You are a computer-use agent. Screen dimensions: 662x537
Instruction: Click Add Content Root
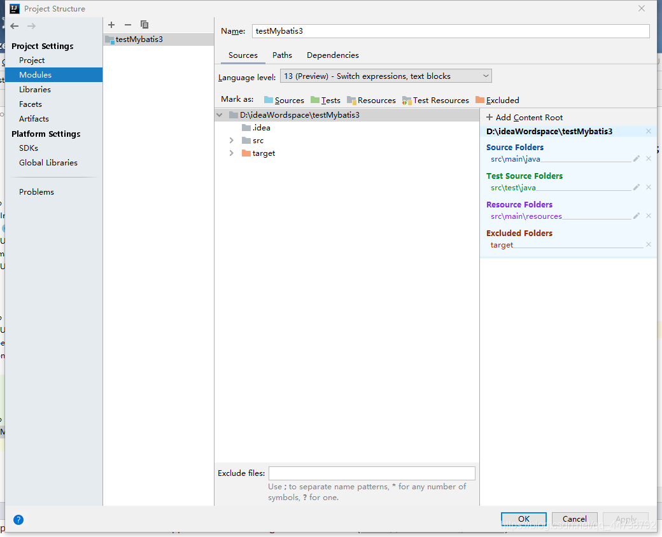tap(525, 117)
